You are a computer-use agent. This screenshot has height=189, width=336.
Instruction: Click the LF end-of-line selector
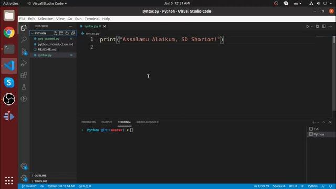302,186
